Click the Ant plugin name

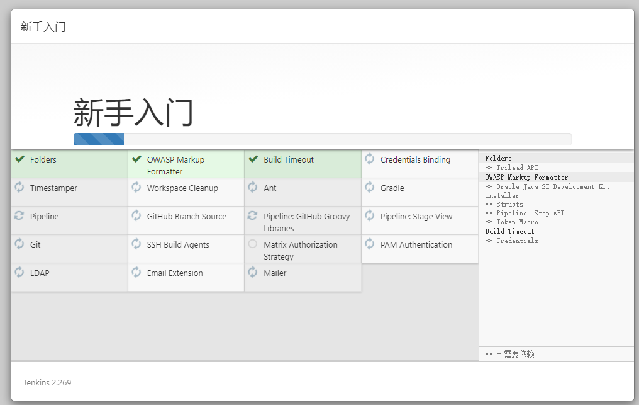pyautogui.click(x=270, y=188)
